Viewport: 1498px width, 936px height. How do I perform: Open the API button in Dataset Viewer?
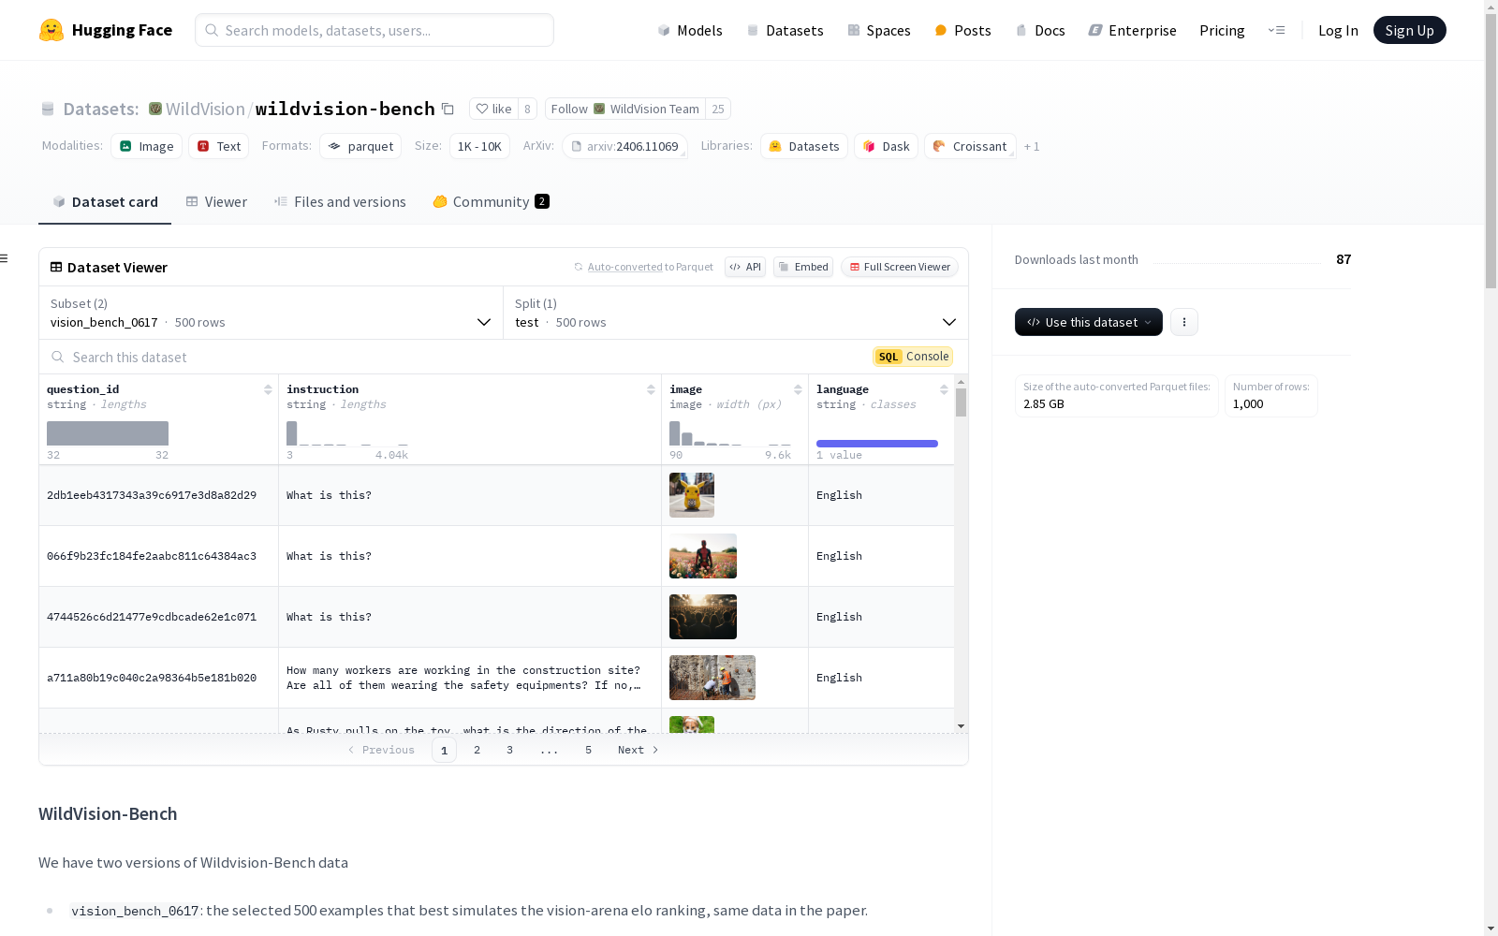pos(745,267)
